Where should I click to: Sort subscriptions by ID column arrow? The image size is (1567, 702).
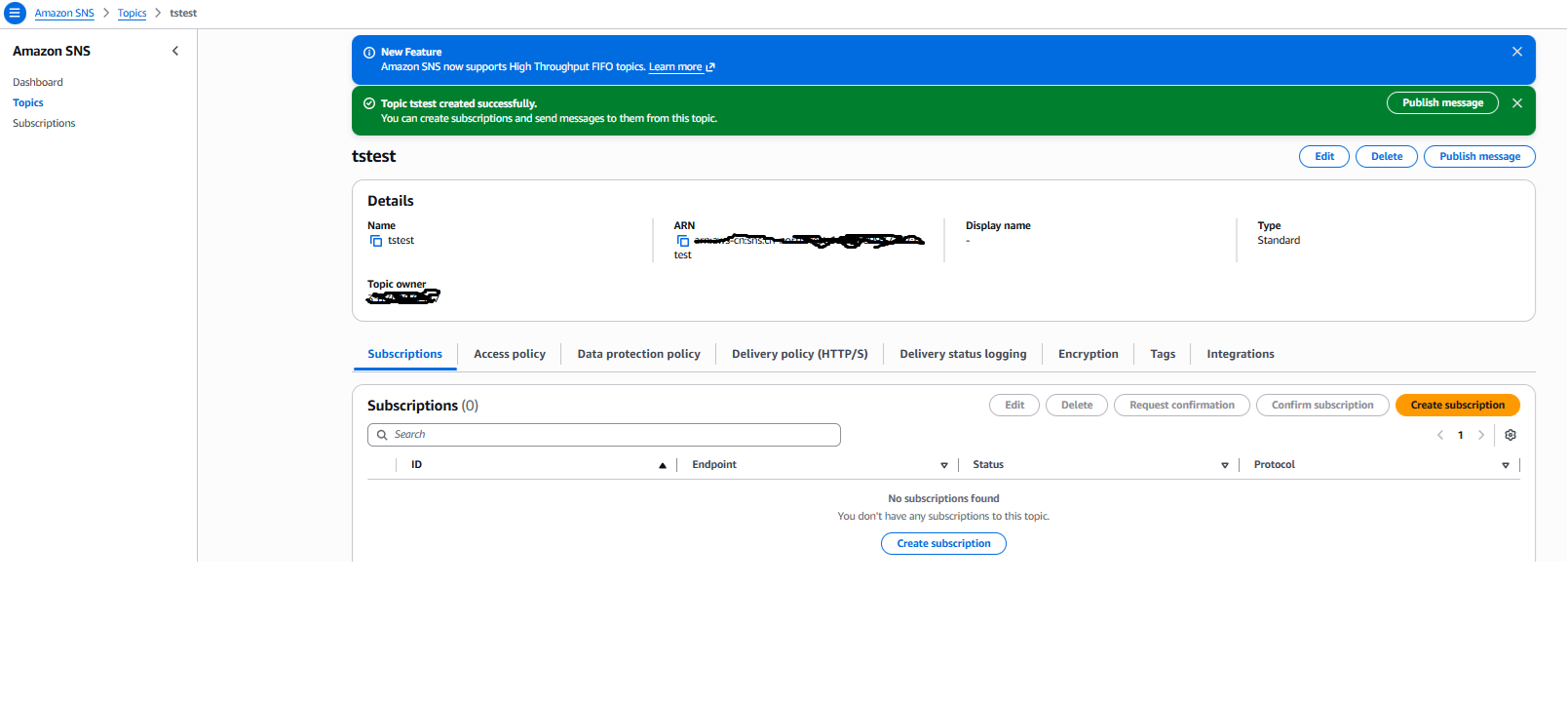663,465
